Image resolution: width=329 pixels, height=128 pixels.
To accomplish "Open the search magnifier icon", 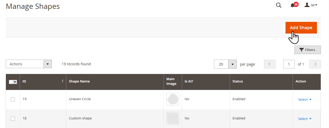I will (x=279, y=5).
